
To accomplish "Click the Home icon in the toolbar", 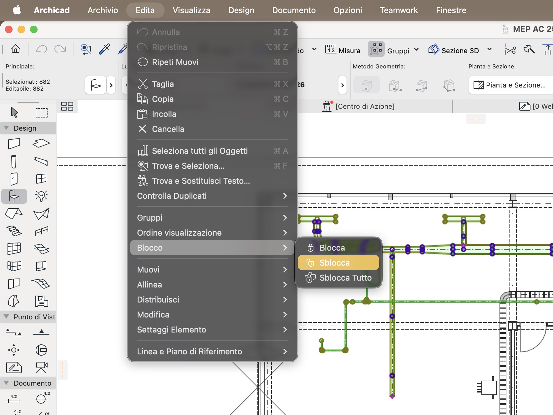I will tap(16, 49).
